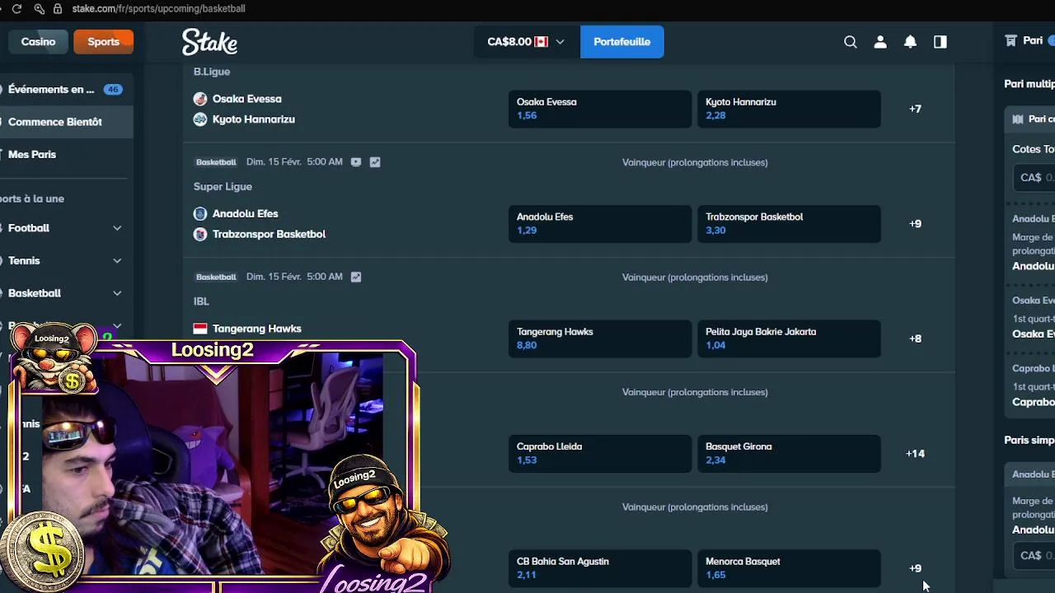This screenshot has width=1055, height=593.
Task: Click the Canadian flag currency icon
Action: click(x=542, y=42)
